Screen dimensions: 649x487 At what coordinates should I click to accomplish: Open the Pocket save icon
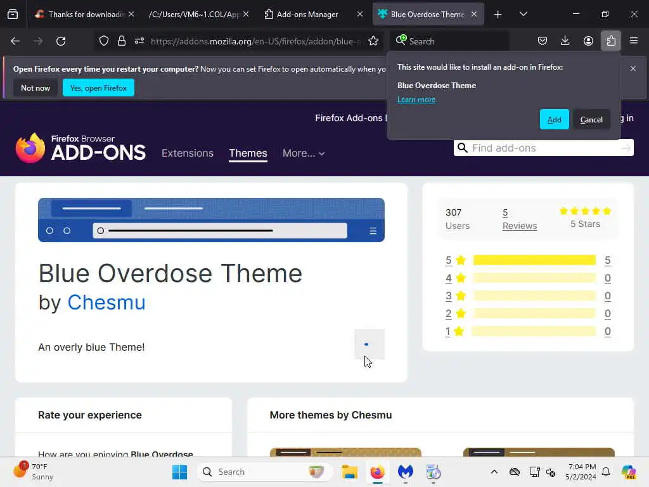(543, 41)
